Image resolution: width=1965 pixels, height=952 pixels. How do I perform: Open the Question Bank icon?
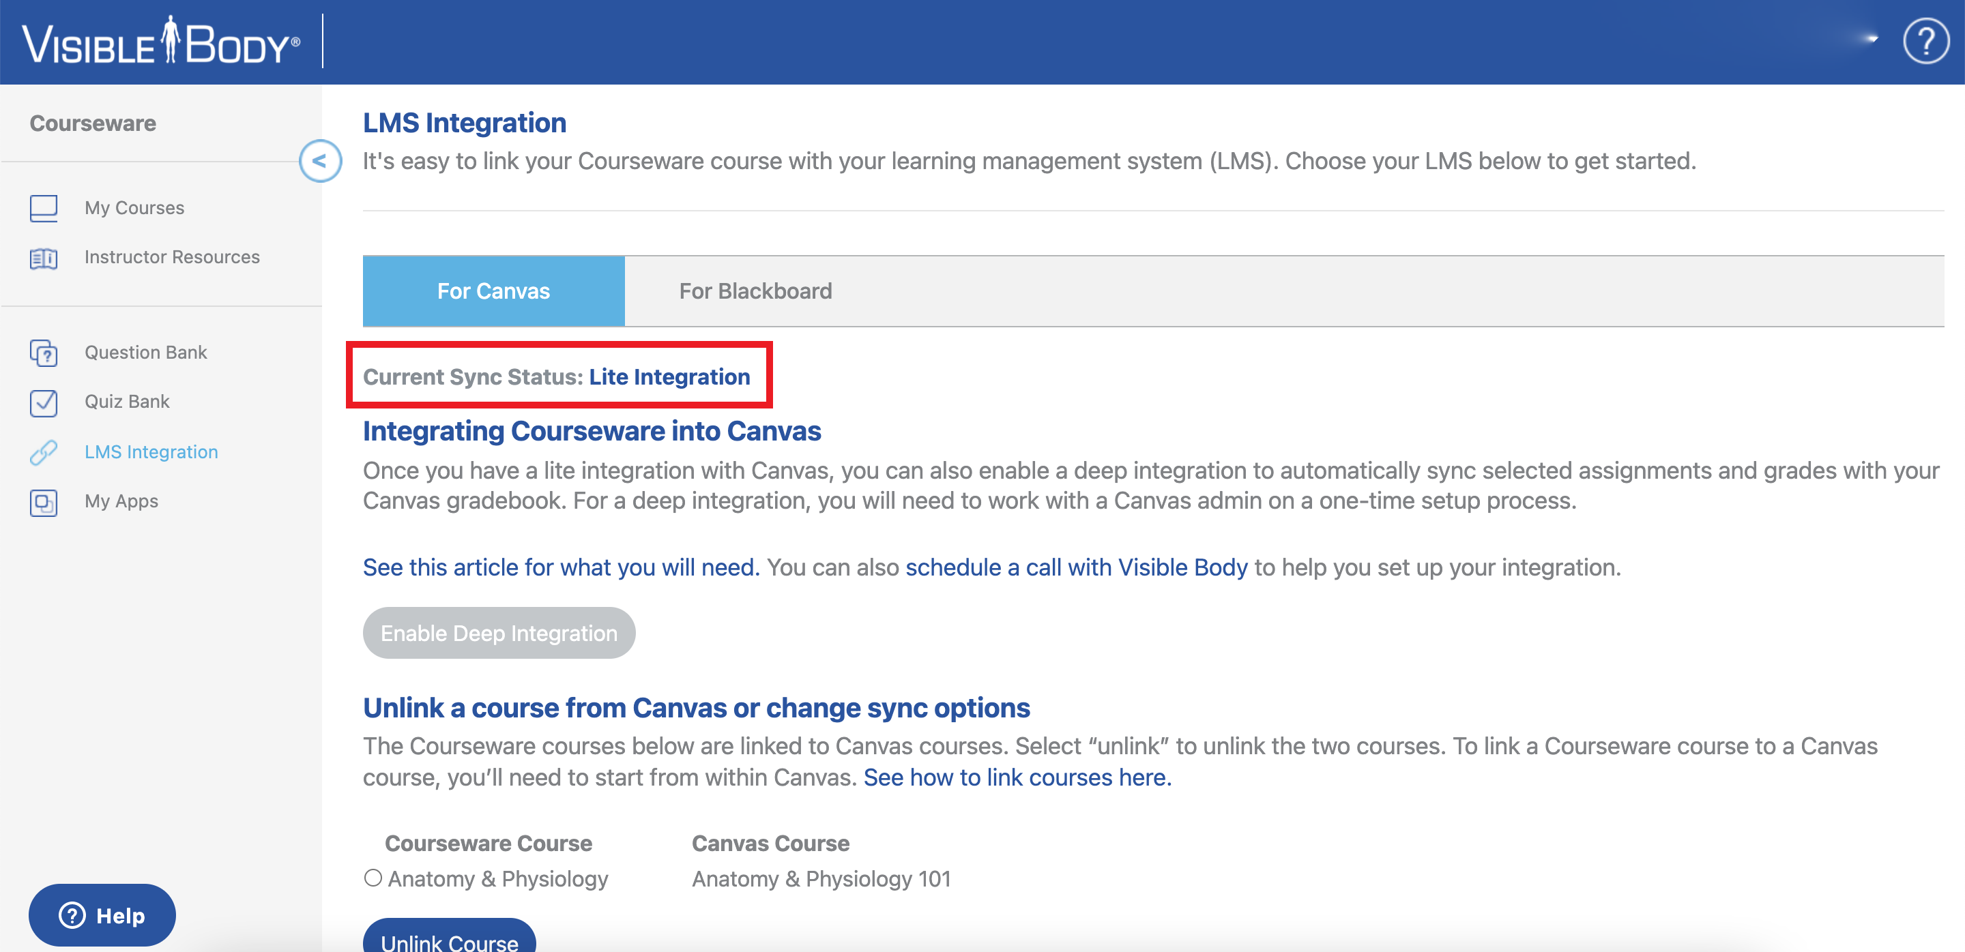tap(44, 353)
